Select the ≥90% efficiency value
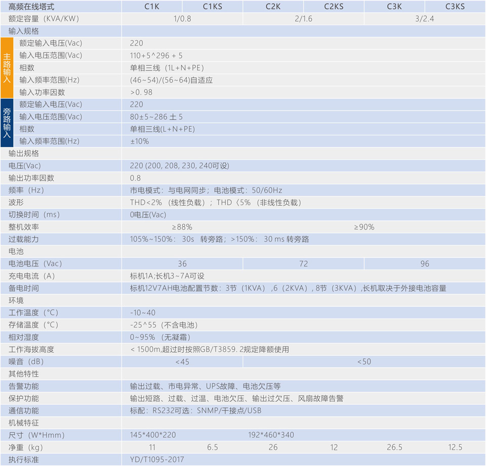The width and height of the screenshot is (486, 466). pyautogui.click(x=364, y=227)
